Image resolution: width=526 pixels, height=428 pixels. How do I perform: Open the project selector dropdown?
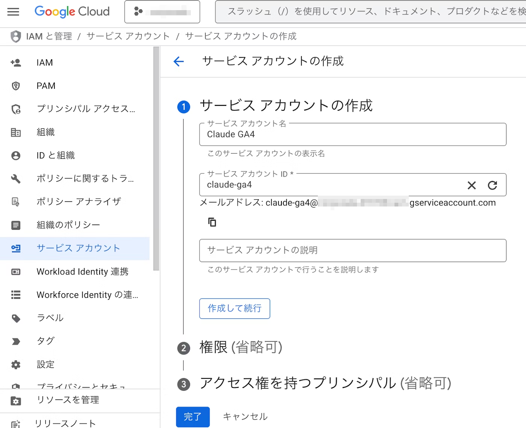(162, 12)
